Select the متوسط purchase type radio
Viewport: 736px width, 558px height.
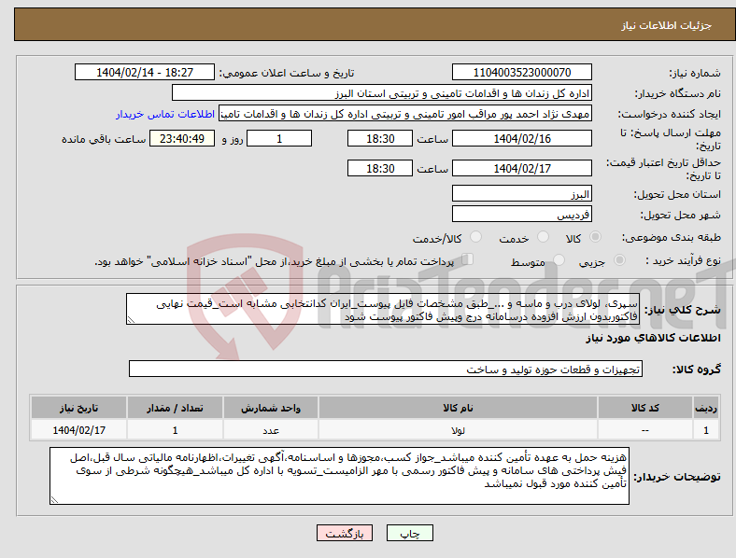559,260
